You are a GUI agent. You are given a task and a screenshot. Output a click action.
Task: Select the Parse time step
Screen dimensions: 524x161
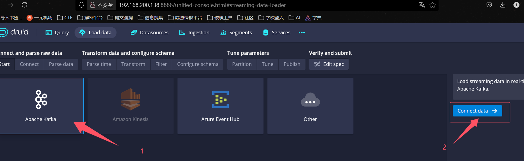pos(99,64)
